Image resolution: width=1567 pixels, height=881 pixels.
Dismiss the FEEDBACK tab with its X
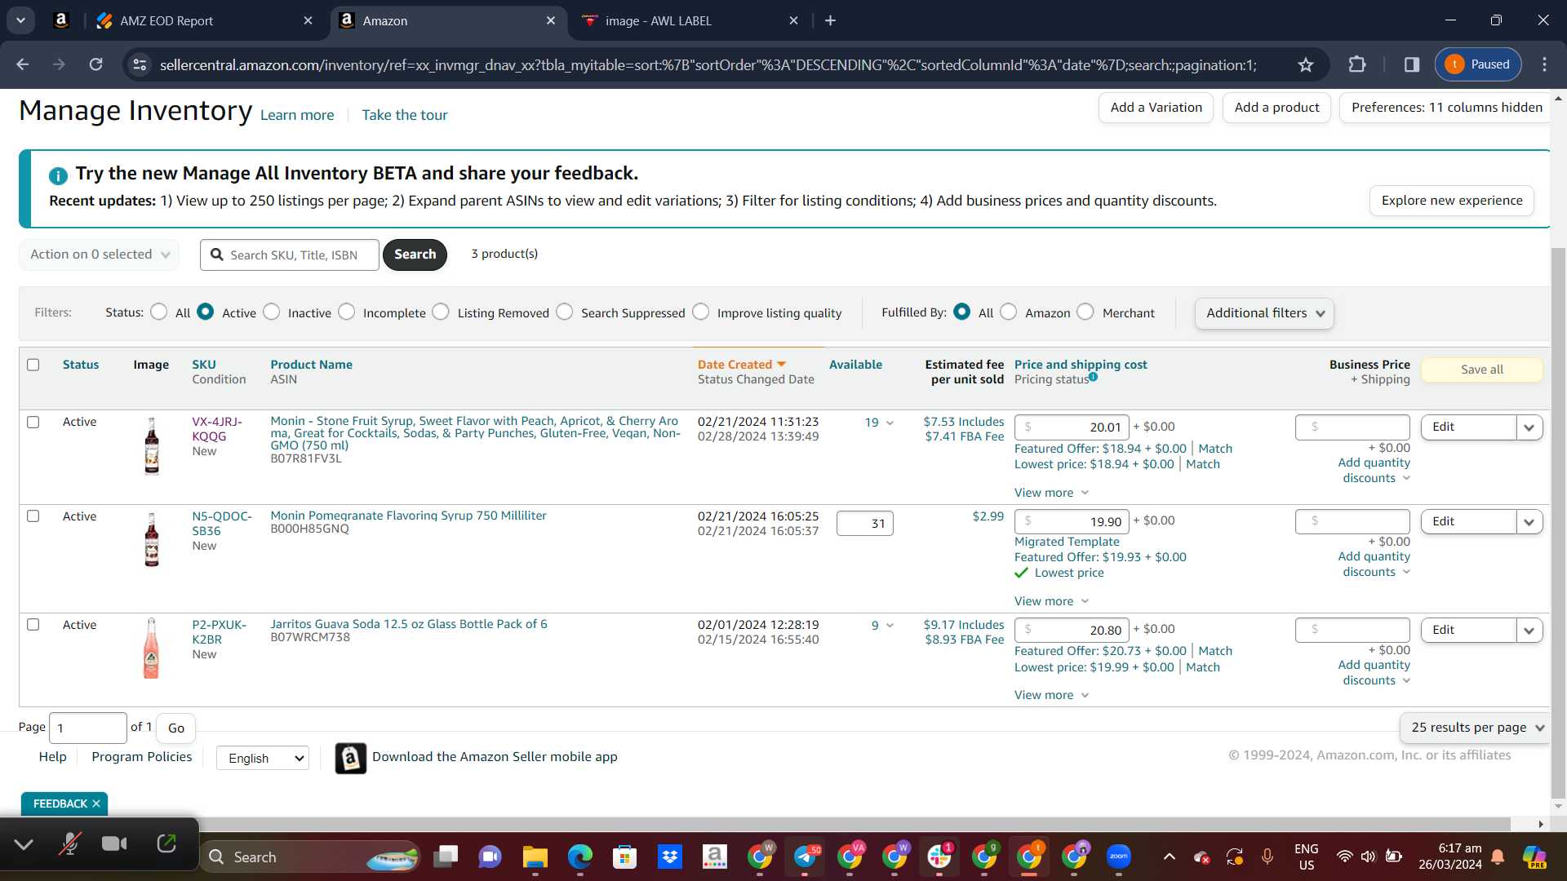click(96, 804)
